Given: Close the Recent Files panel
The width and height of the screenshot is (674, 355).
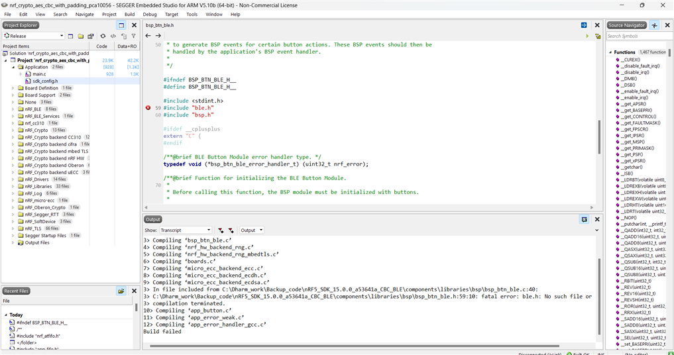Looking at the screenshot, I should (134, 291).
